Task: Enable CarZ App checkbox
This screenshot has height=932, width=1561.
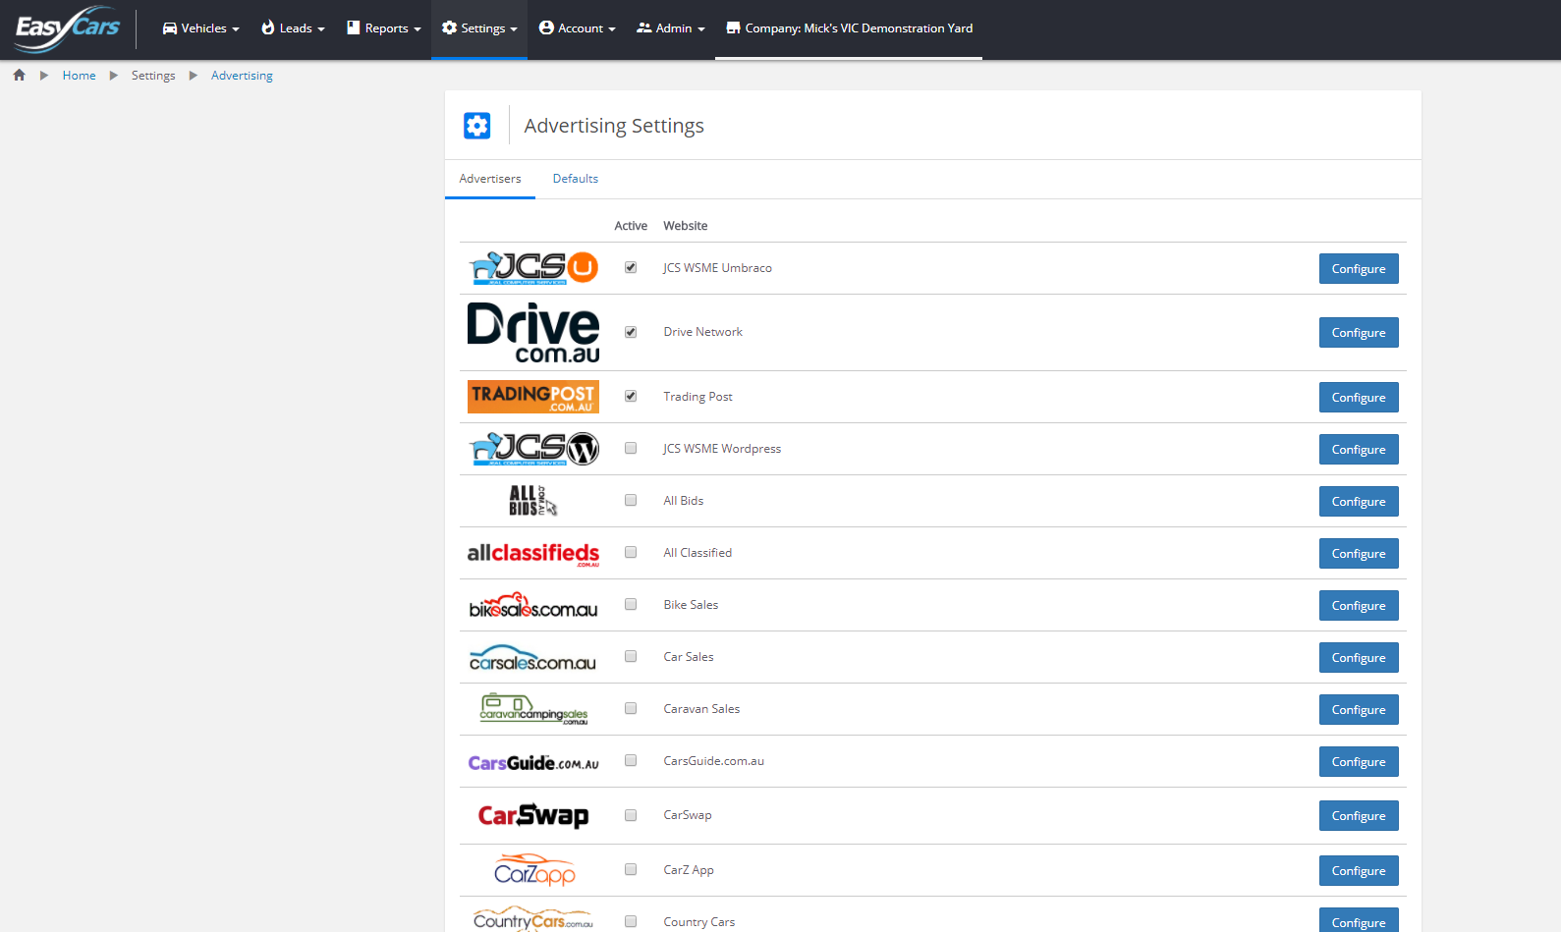Action: [x=631, y=869]
